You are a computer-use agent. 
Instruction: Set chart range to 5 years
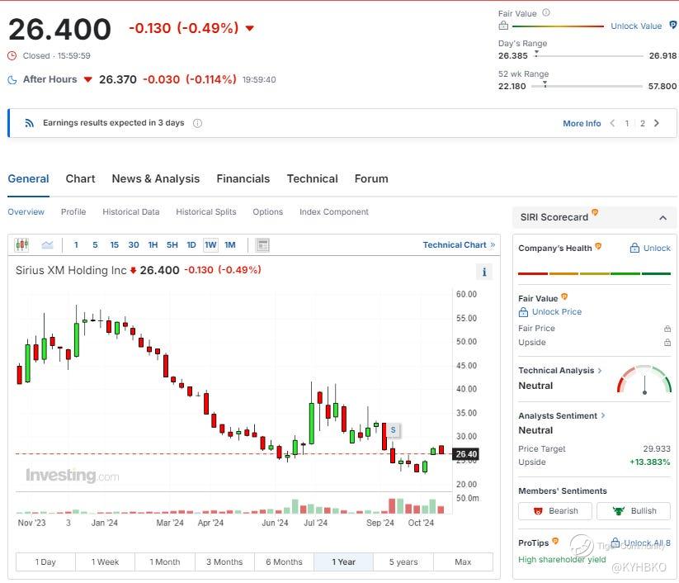403,562
